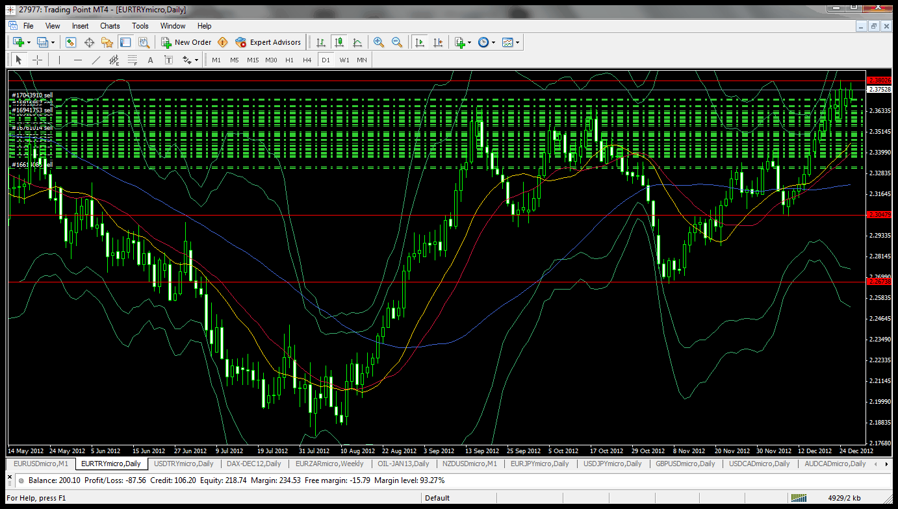Open the Charts menu

(110, 26)
